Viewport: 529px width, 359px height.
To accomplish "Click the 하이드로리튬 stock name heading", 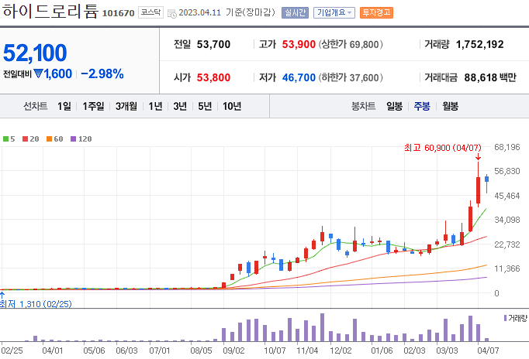I will tap(50, 11).
